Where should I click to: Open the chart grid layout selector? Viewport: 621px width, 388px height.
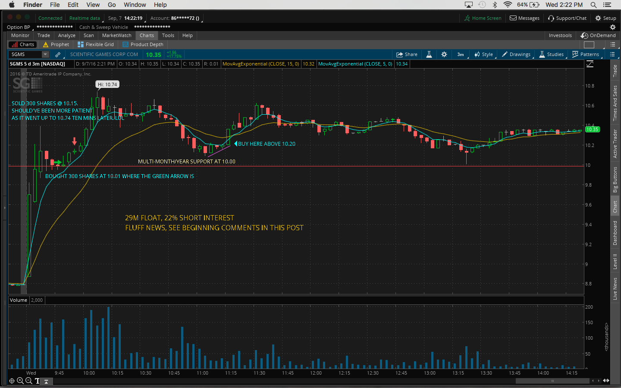(589, 44)
